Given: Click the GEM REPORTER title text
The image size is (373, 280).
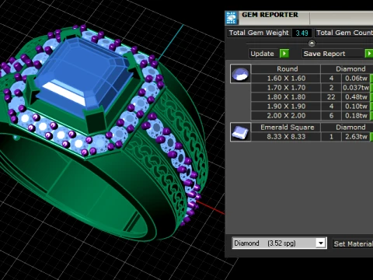Looking at the screenshot, I should [270, 15].
